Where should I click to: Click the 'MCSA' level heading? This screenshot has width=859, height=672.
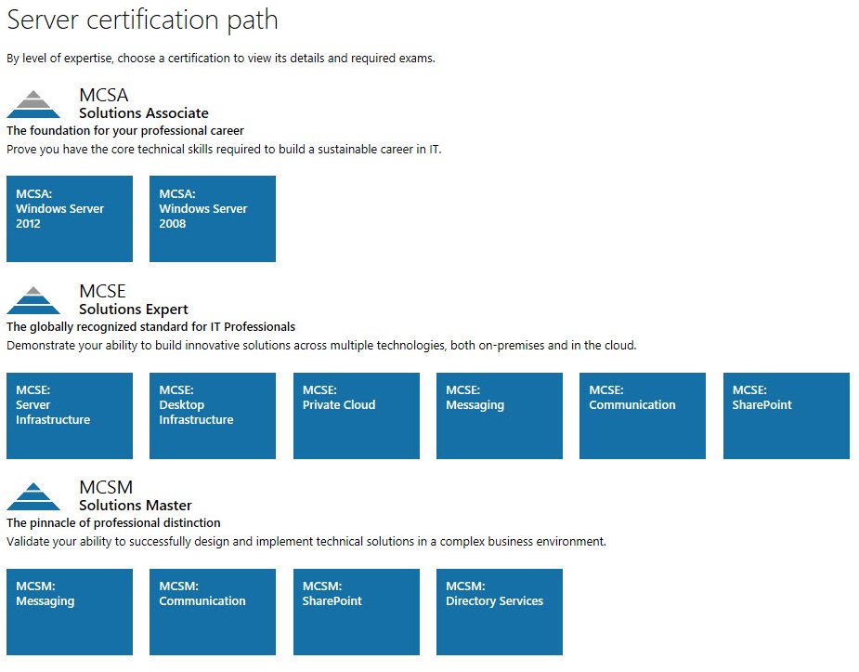103,95
